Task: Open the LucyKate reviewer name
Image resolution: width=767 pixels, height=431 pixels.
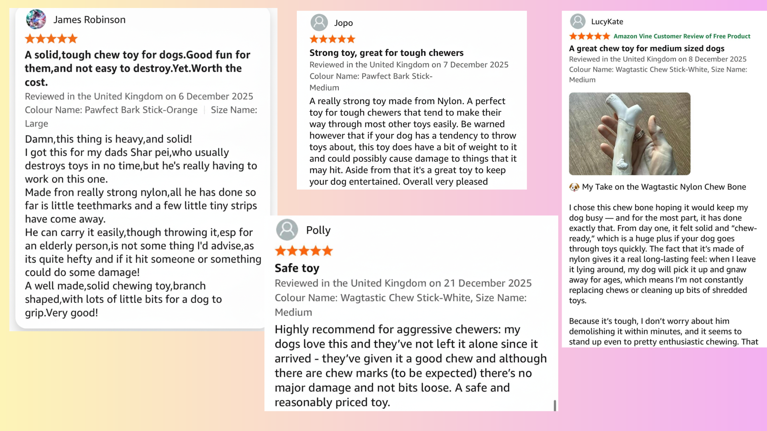Action: (x=607, y=22)
